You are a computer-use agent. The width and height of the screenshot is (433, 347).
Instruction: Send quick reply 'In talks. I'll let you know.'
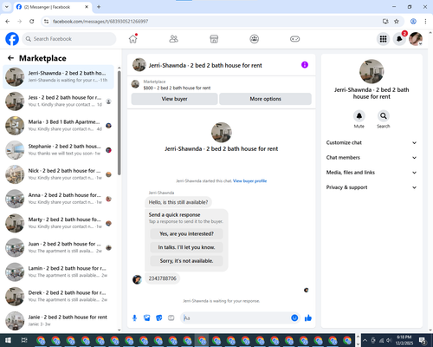point(186,247)
